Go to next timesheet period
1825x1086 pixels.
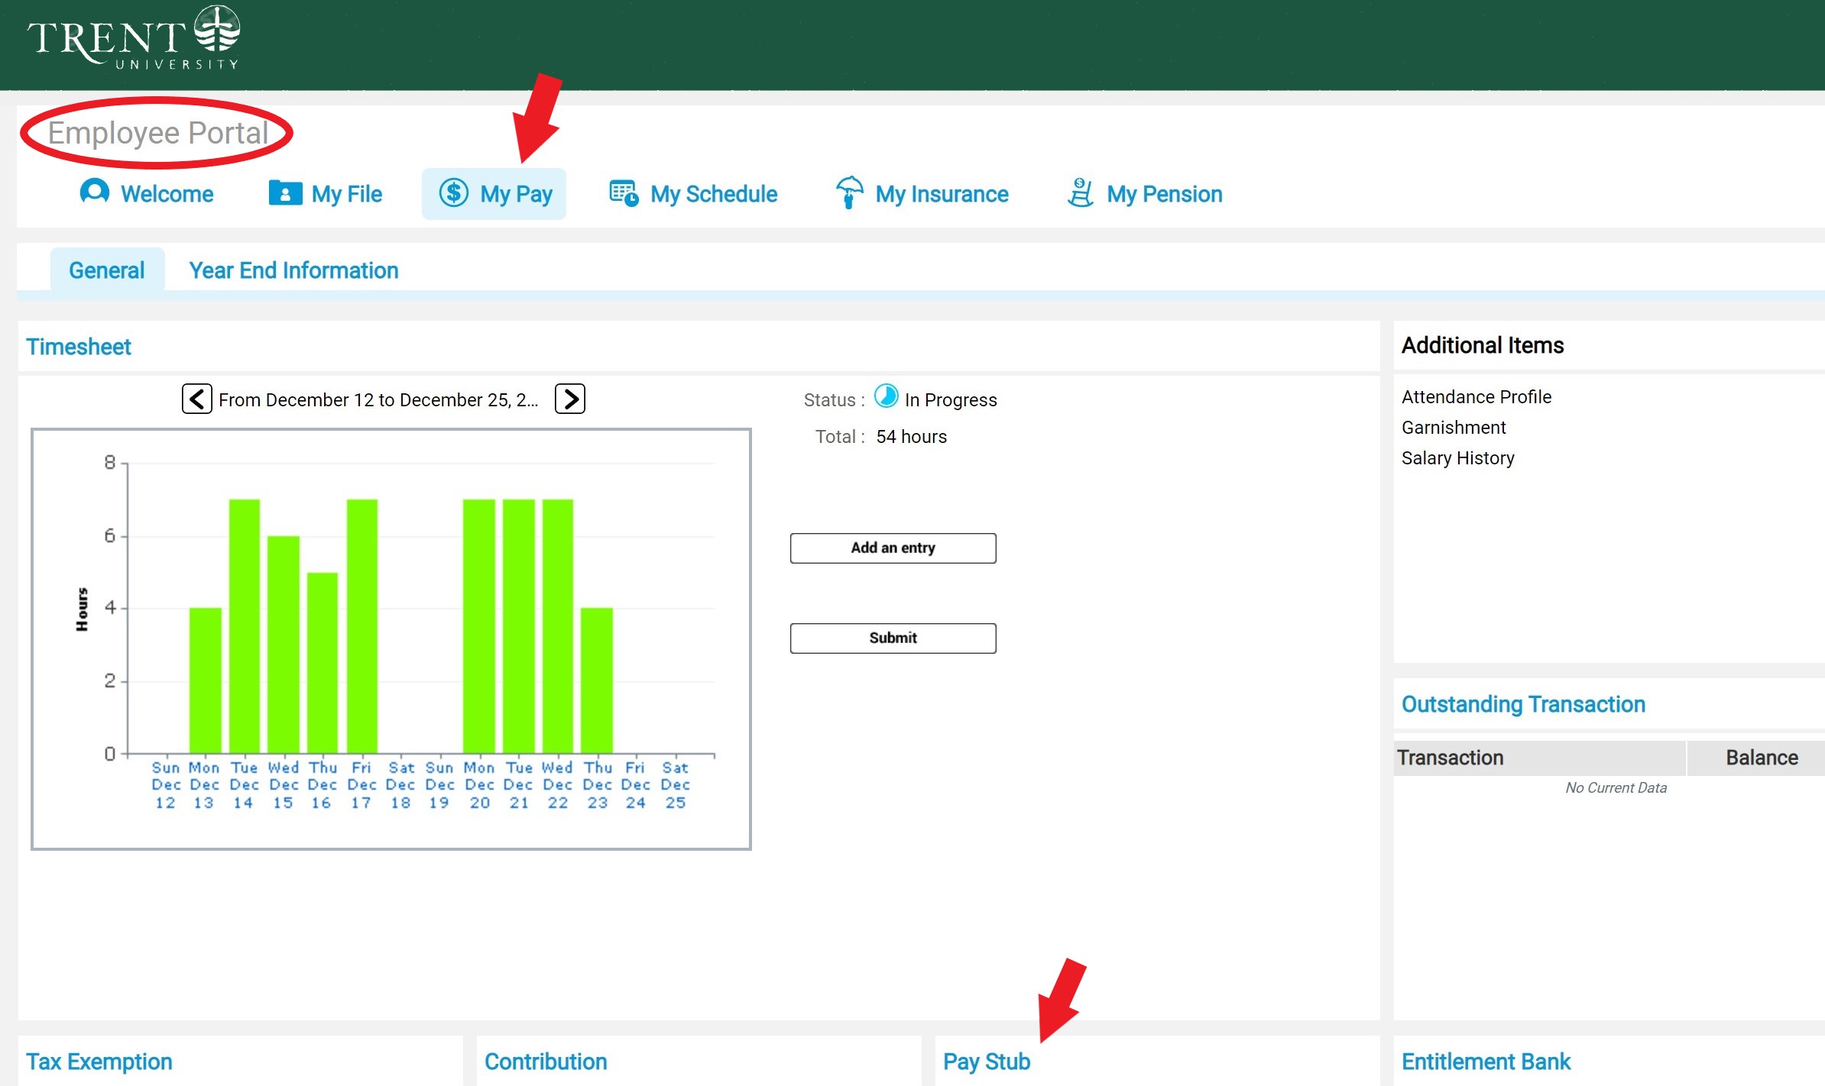point(570,399)
